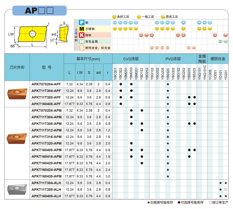
Task: Click the 工件材料 vertical label
Action: (76, 35)
